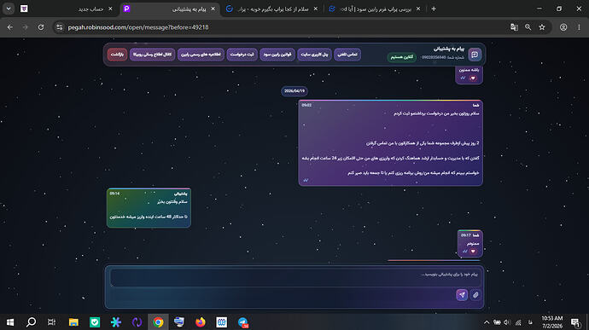The image size is (589, 330).
Task: Close the پیام به پشتیبانی tab
Action: point(213,9)
